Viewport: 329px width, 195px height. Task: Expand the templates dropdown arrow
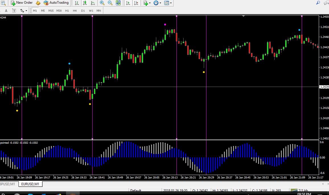pos(171,3)
